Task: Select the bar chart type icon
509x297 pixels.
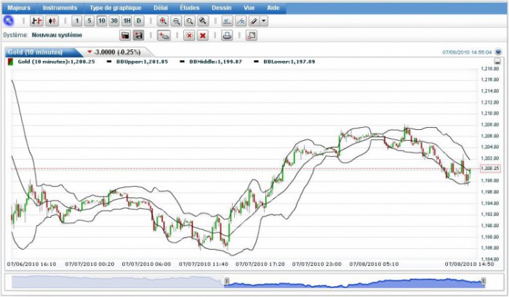Action: click(x=36, y=21)
